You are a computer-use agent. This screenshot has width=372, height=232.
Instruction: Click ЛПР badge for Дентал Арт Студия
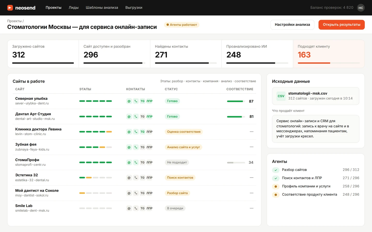point(149,117)
